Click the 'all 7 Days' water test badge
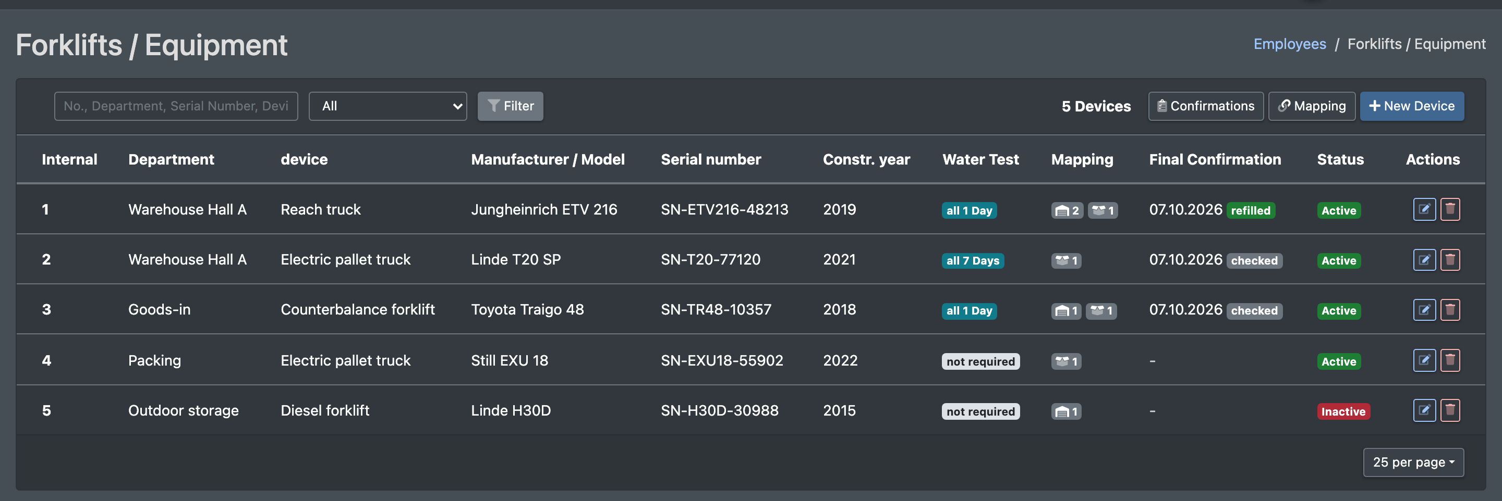1502x501 pixels. pyautogui.click(x=972, y=260)
